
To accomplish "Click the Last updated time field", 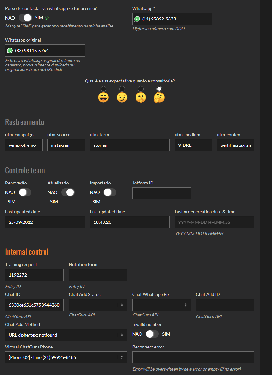I will [x=130, y=222].
